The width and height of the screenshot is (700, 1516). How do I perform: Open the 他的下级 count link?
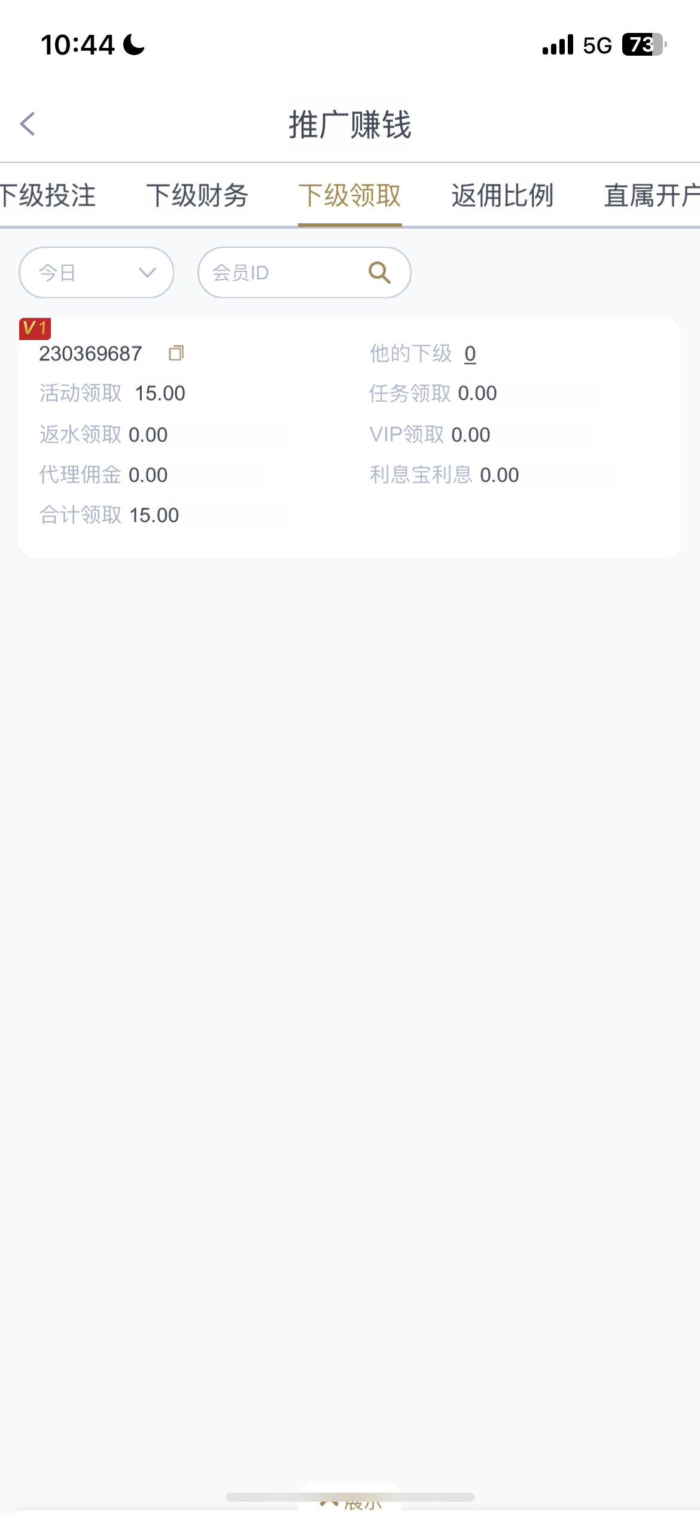pos(470,354)
